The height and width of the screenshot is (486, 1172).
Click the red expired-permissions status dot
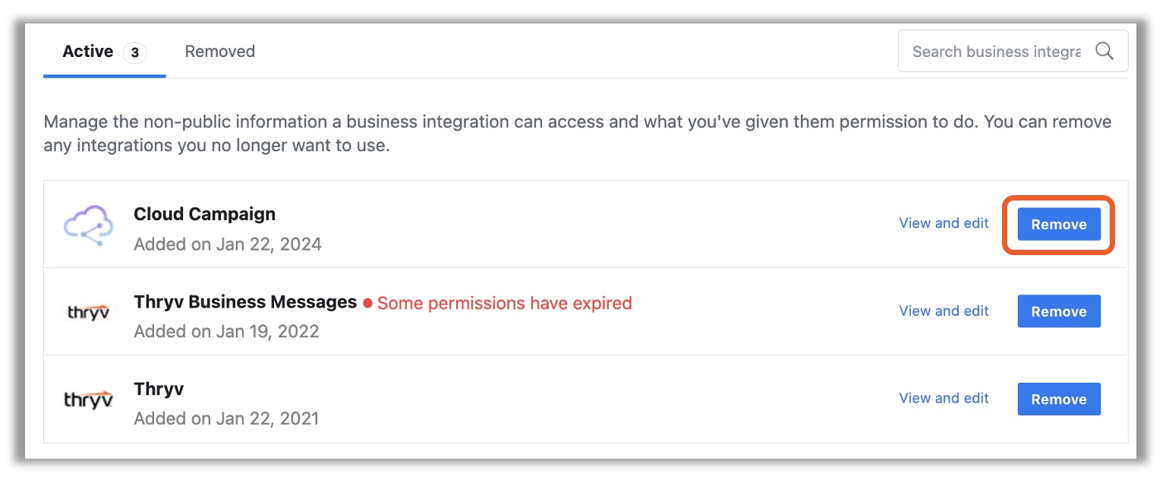pyautogui.click(x=367, y=304)
